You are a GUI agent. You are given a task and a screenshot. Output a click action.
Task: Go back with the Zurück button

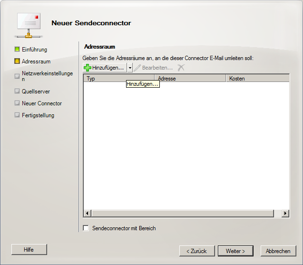pos(197,251)
